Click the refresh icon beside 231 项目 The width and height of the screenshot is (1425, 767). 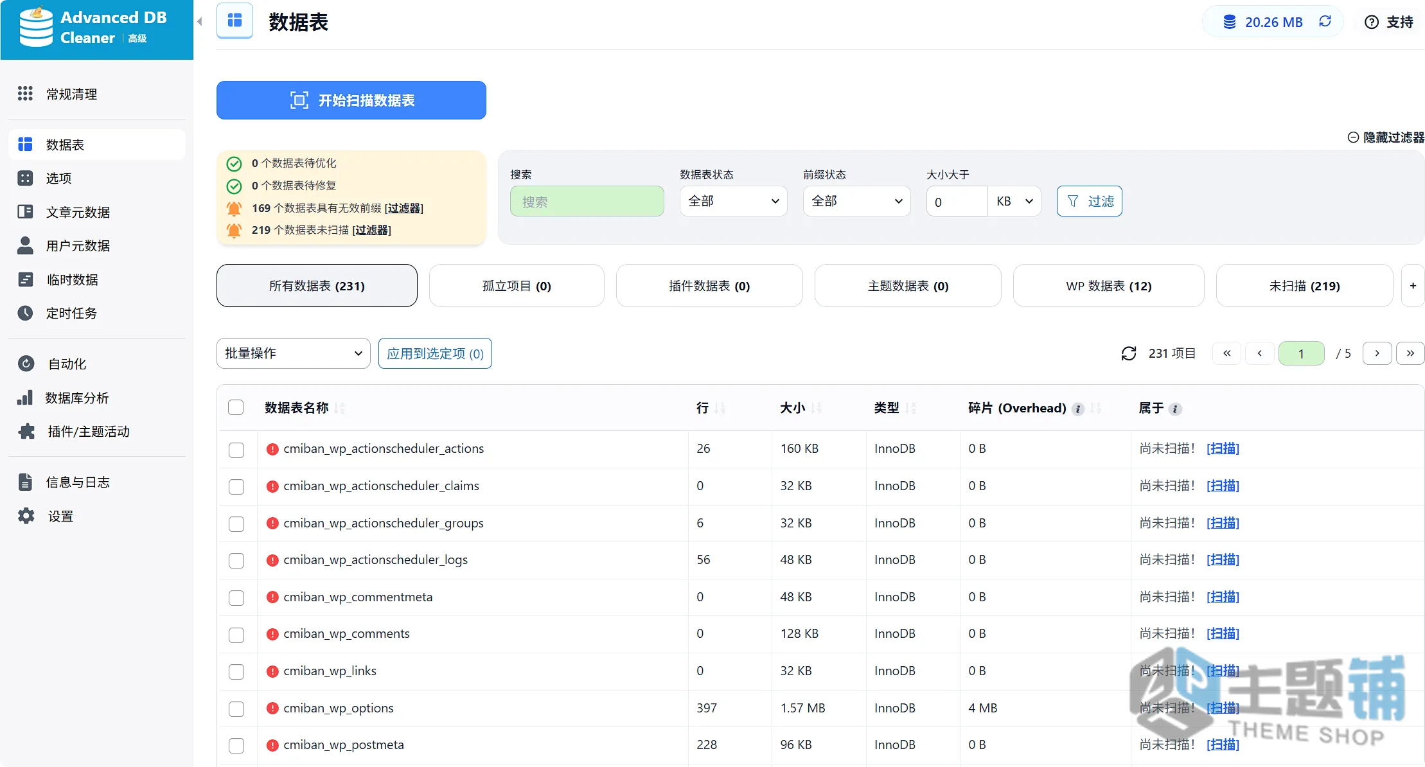point(1129,353)
